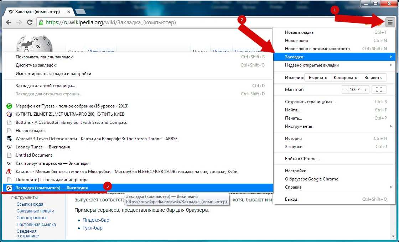Click the green icon beside Марафон от Пузата
The height and width of the screenshot is (242, 399).
tap(9, 106)
